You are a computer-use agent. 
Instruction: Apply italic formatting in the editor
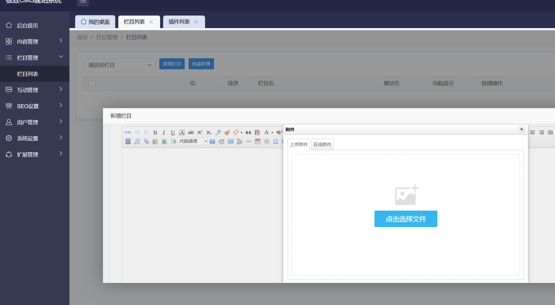click(x=164, y=133)
